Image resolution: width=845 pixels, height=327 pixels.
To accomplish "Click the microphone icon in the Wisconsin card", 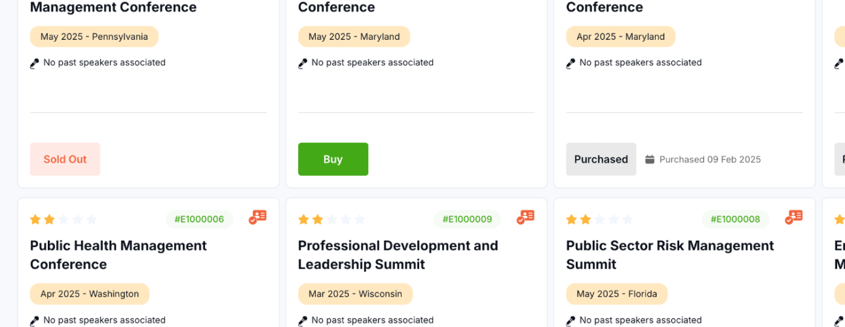I will (x=303, y=321).
